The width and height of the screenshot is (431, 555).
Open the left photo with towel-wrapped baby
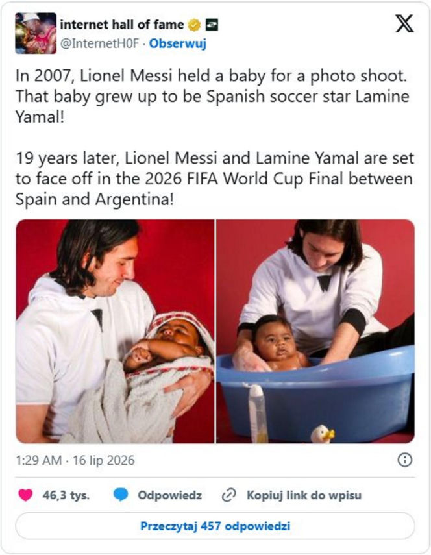click(x=115, y=331)
